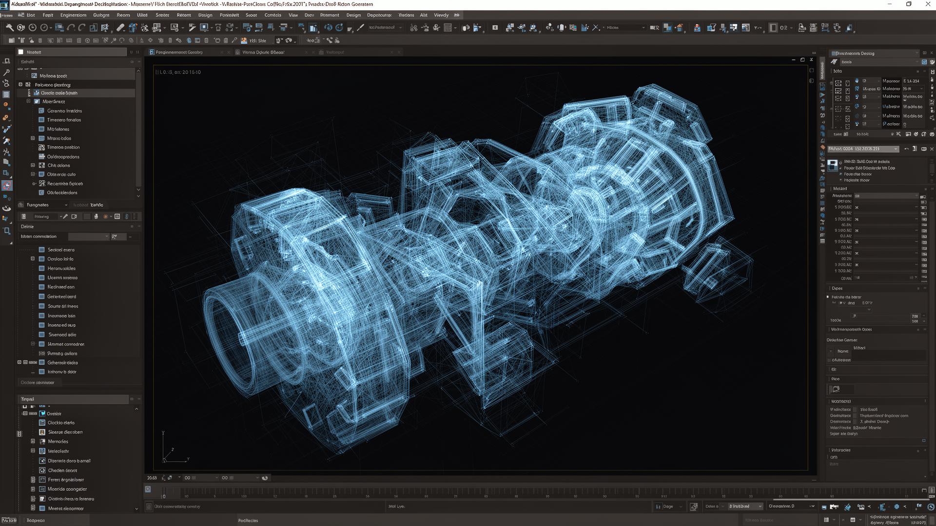Screen dimensions: 936x526
Task: Click the 'Befilo' tab label beside Fungnates
Action: (x=97, y=205)
